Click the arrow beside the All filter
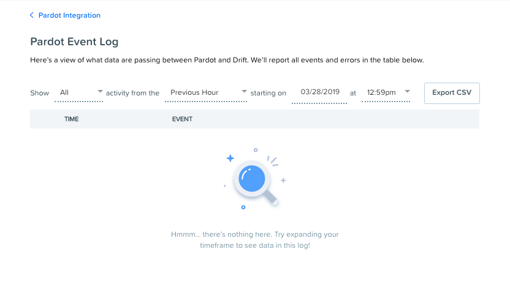 coord(100,92)
